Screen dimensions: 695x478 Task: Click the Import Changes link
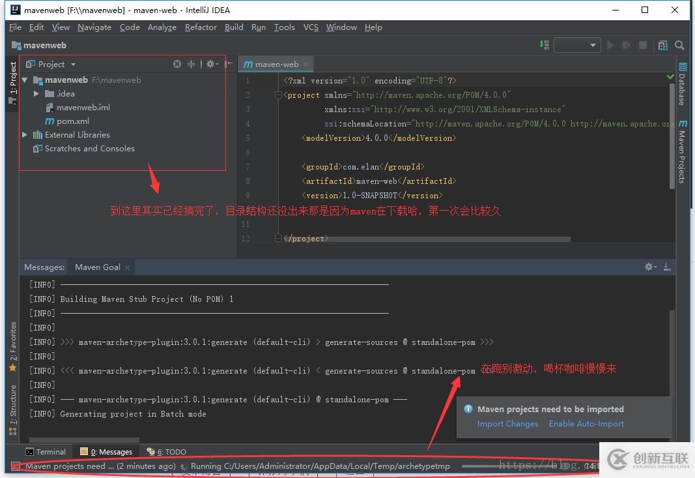click(507, 423)
